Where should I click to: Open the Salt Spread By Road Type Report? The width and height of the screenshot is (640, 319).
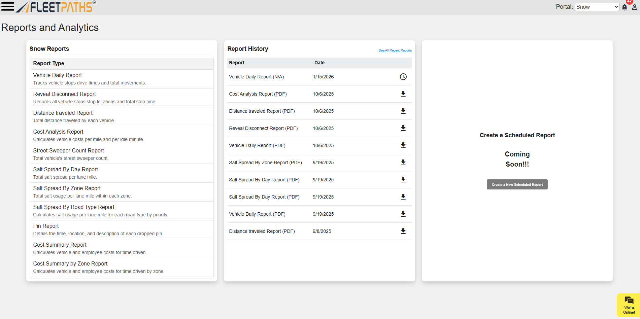coord(74,207)
